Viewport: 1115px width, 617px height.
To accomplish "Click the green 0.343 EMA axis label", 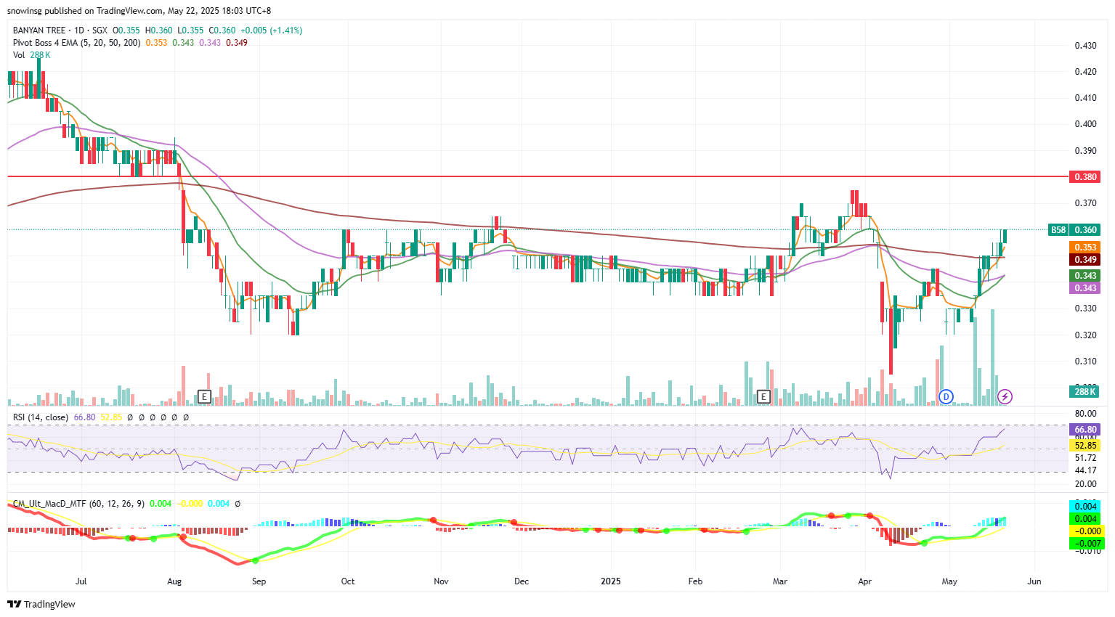I will (x=1085, y=276).
